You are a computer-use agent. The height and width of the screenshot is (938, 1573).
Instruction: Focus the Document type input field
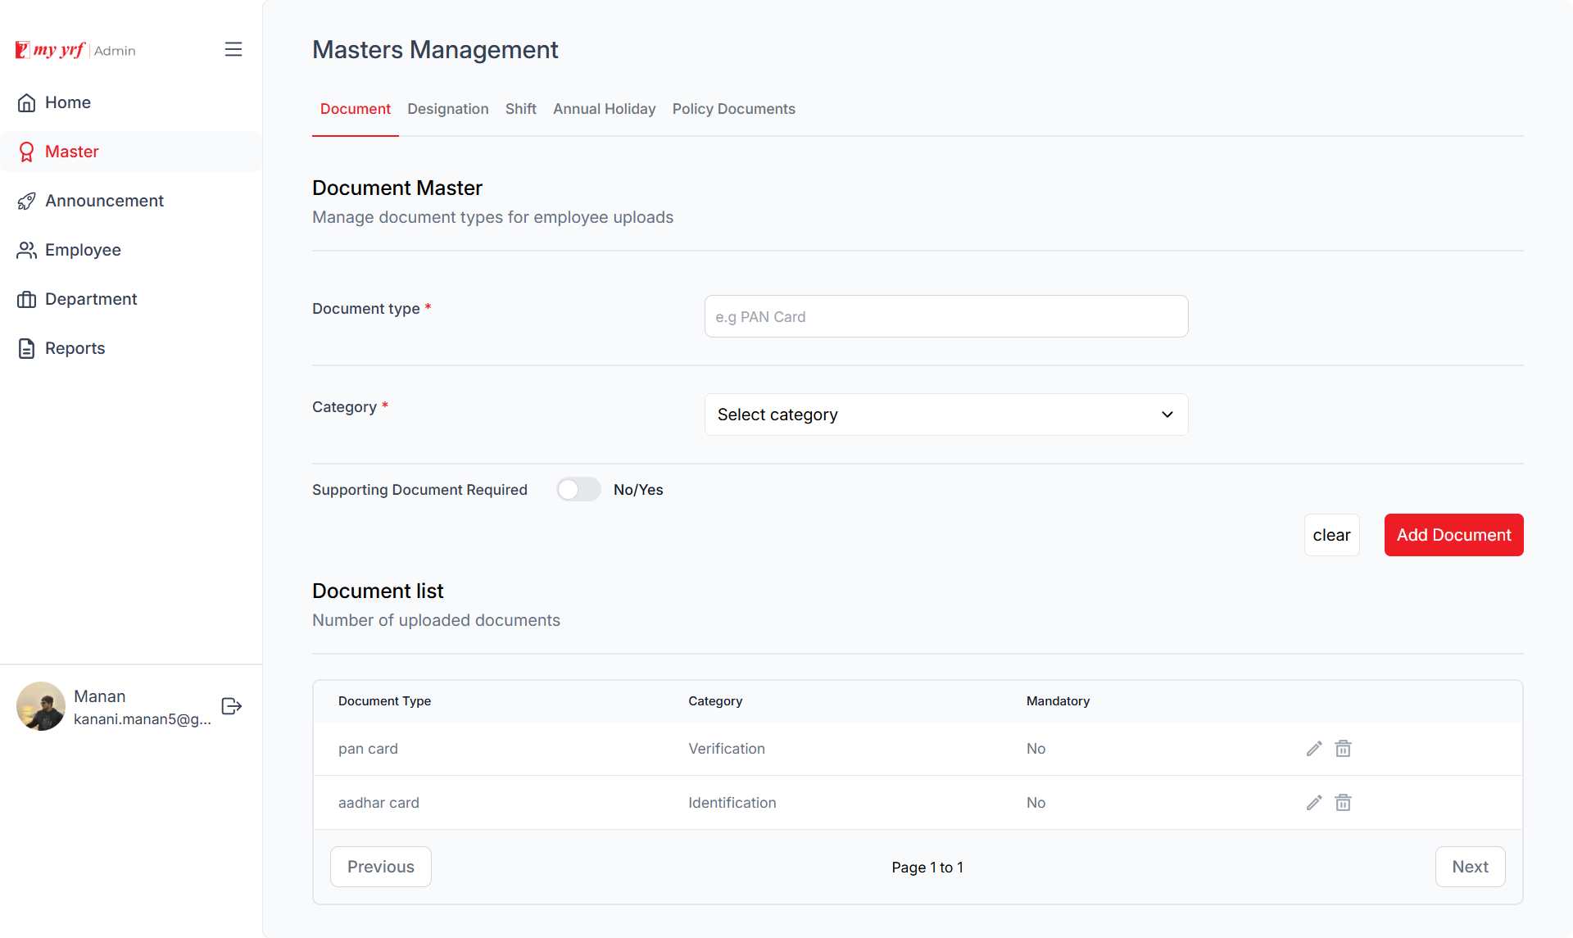click(945, 316)
